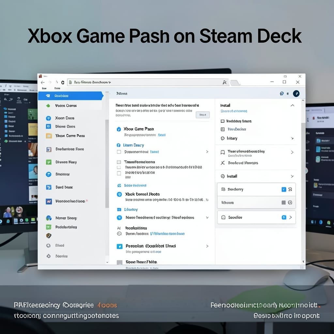Click the 'Vooraoolnediaoo' sidebar icon

pos(49,201)
